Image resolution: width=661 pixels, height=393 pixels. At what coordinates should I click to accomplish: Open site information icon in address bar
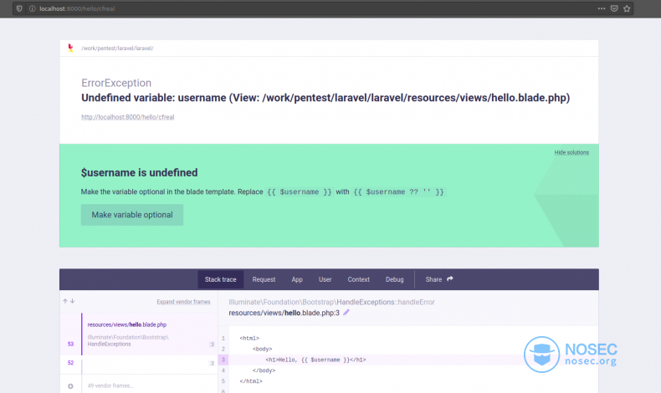(x=32, y=8)
